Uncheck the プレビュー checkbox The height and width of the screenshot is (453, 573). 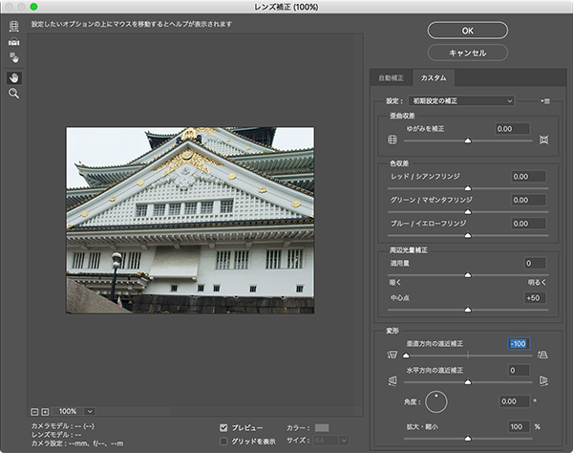[223, 428]
